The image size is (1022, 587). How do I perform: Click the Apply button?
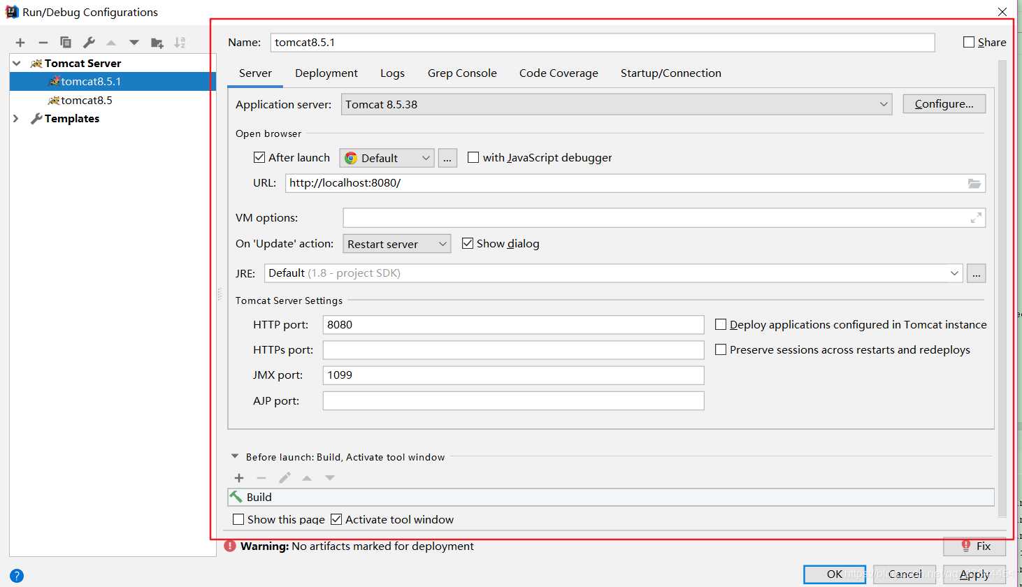pos(974,574)
